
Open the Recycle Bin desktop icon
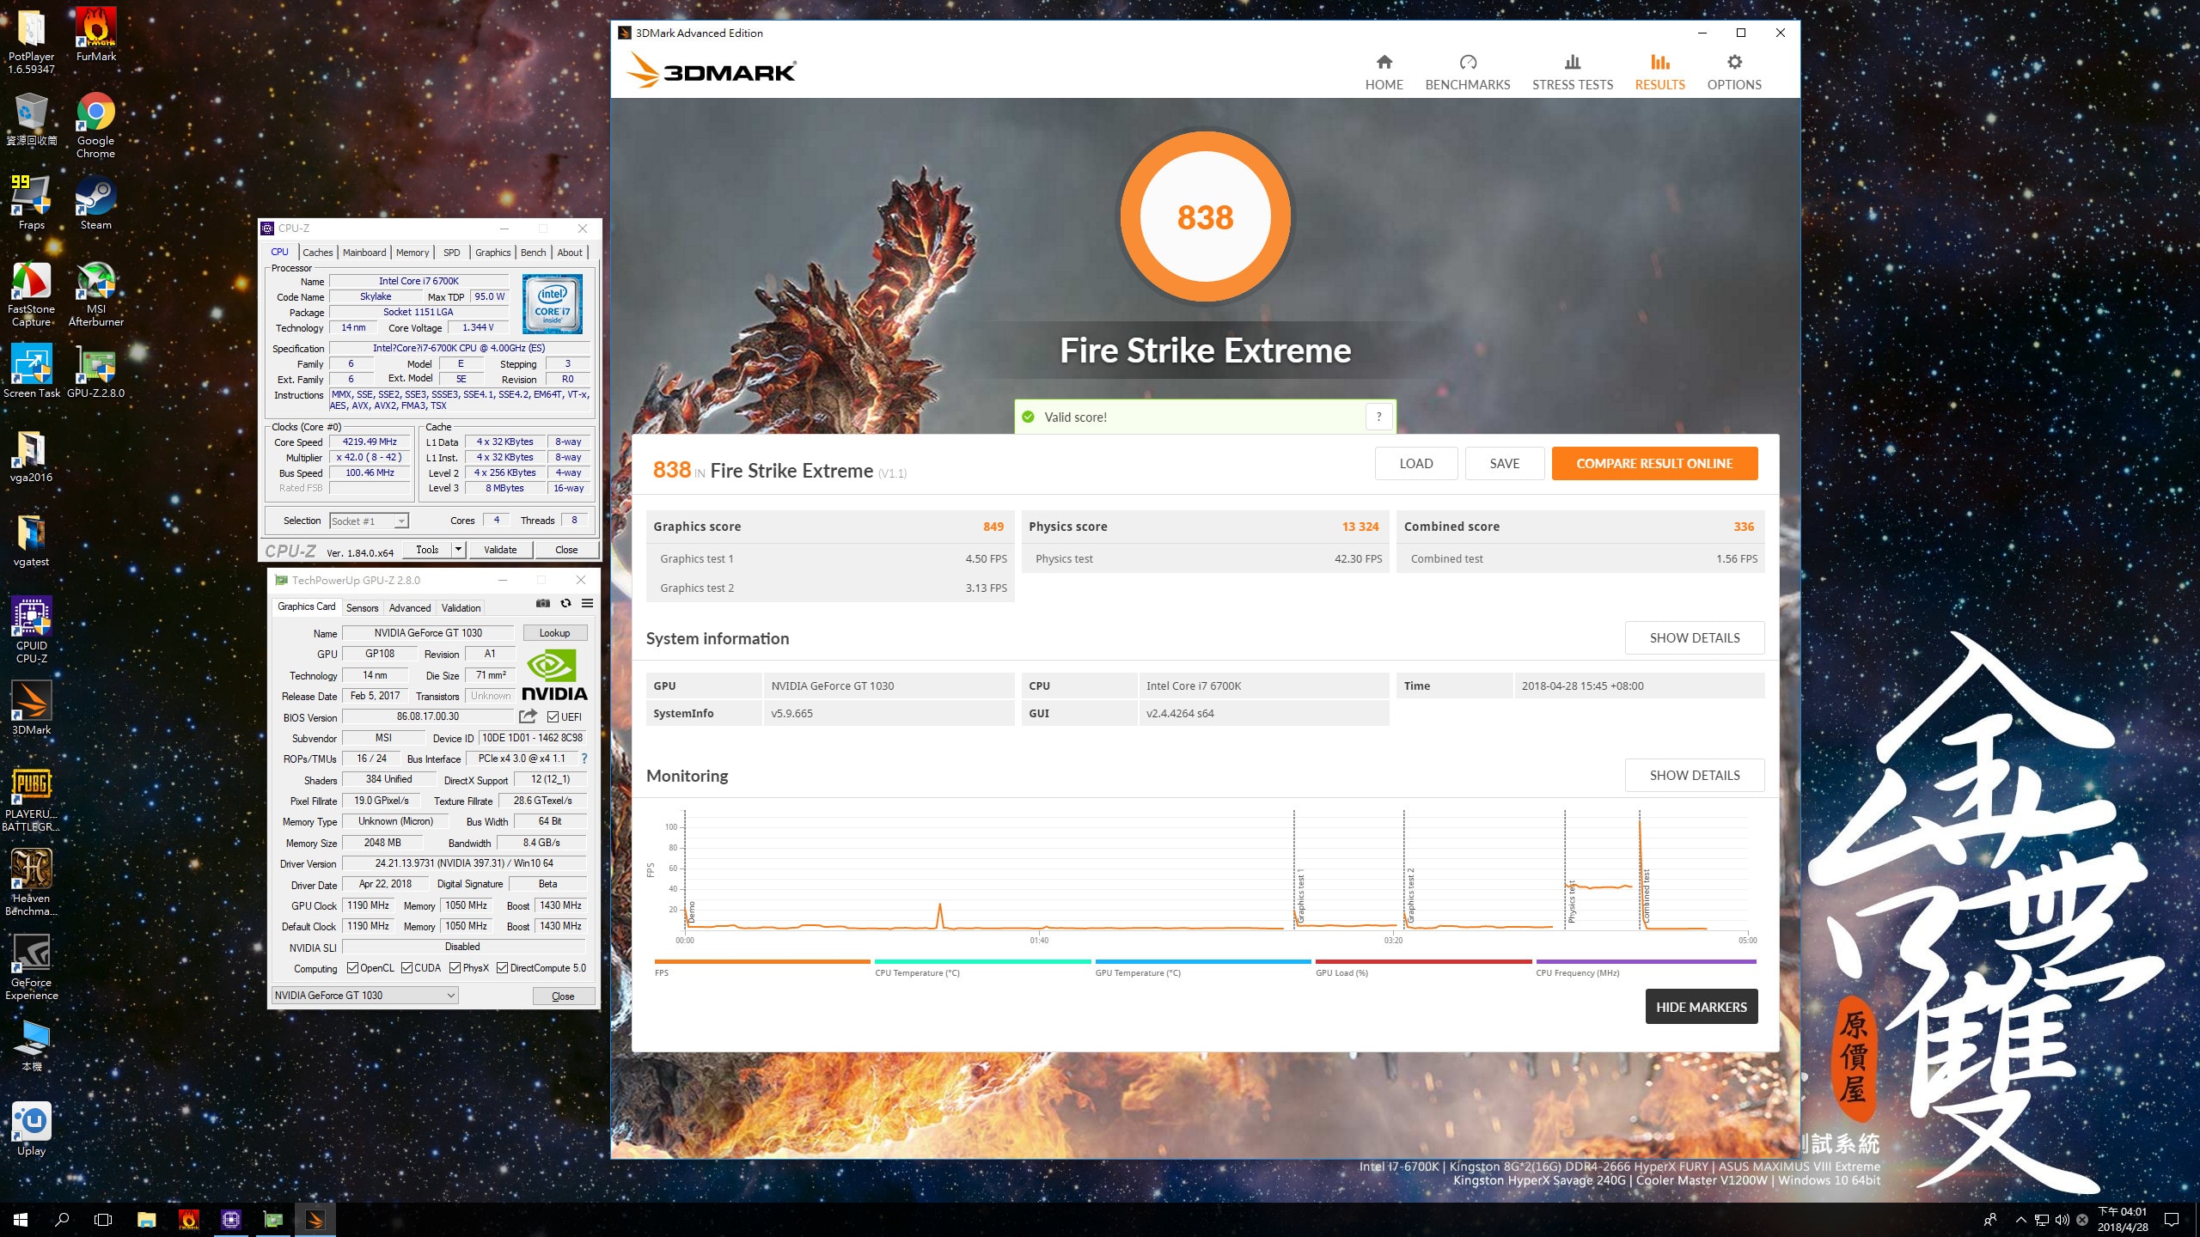pos(31,119)
